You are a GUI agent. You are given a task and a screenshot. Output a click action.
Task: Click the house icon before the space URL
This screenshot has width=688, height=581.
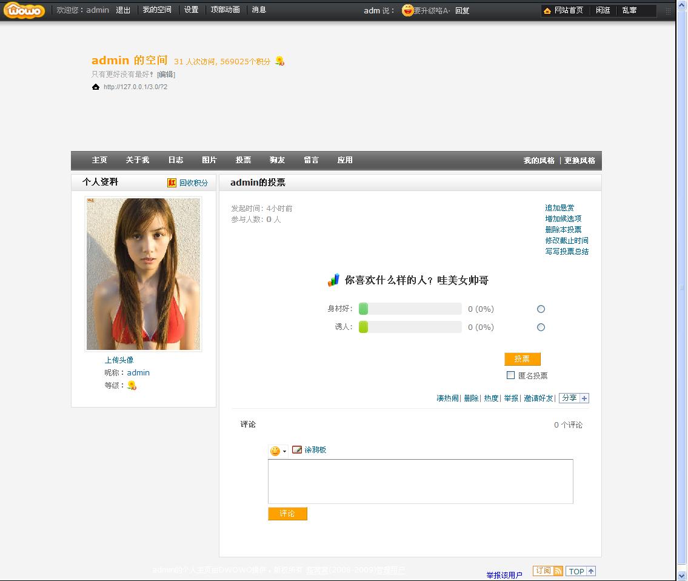tap(96, 87)
